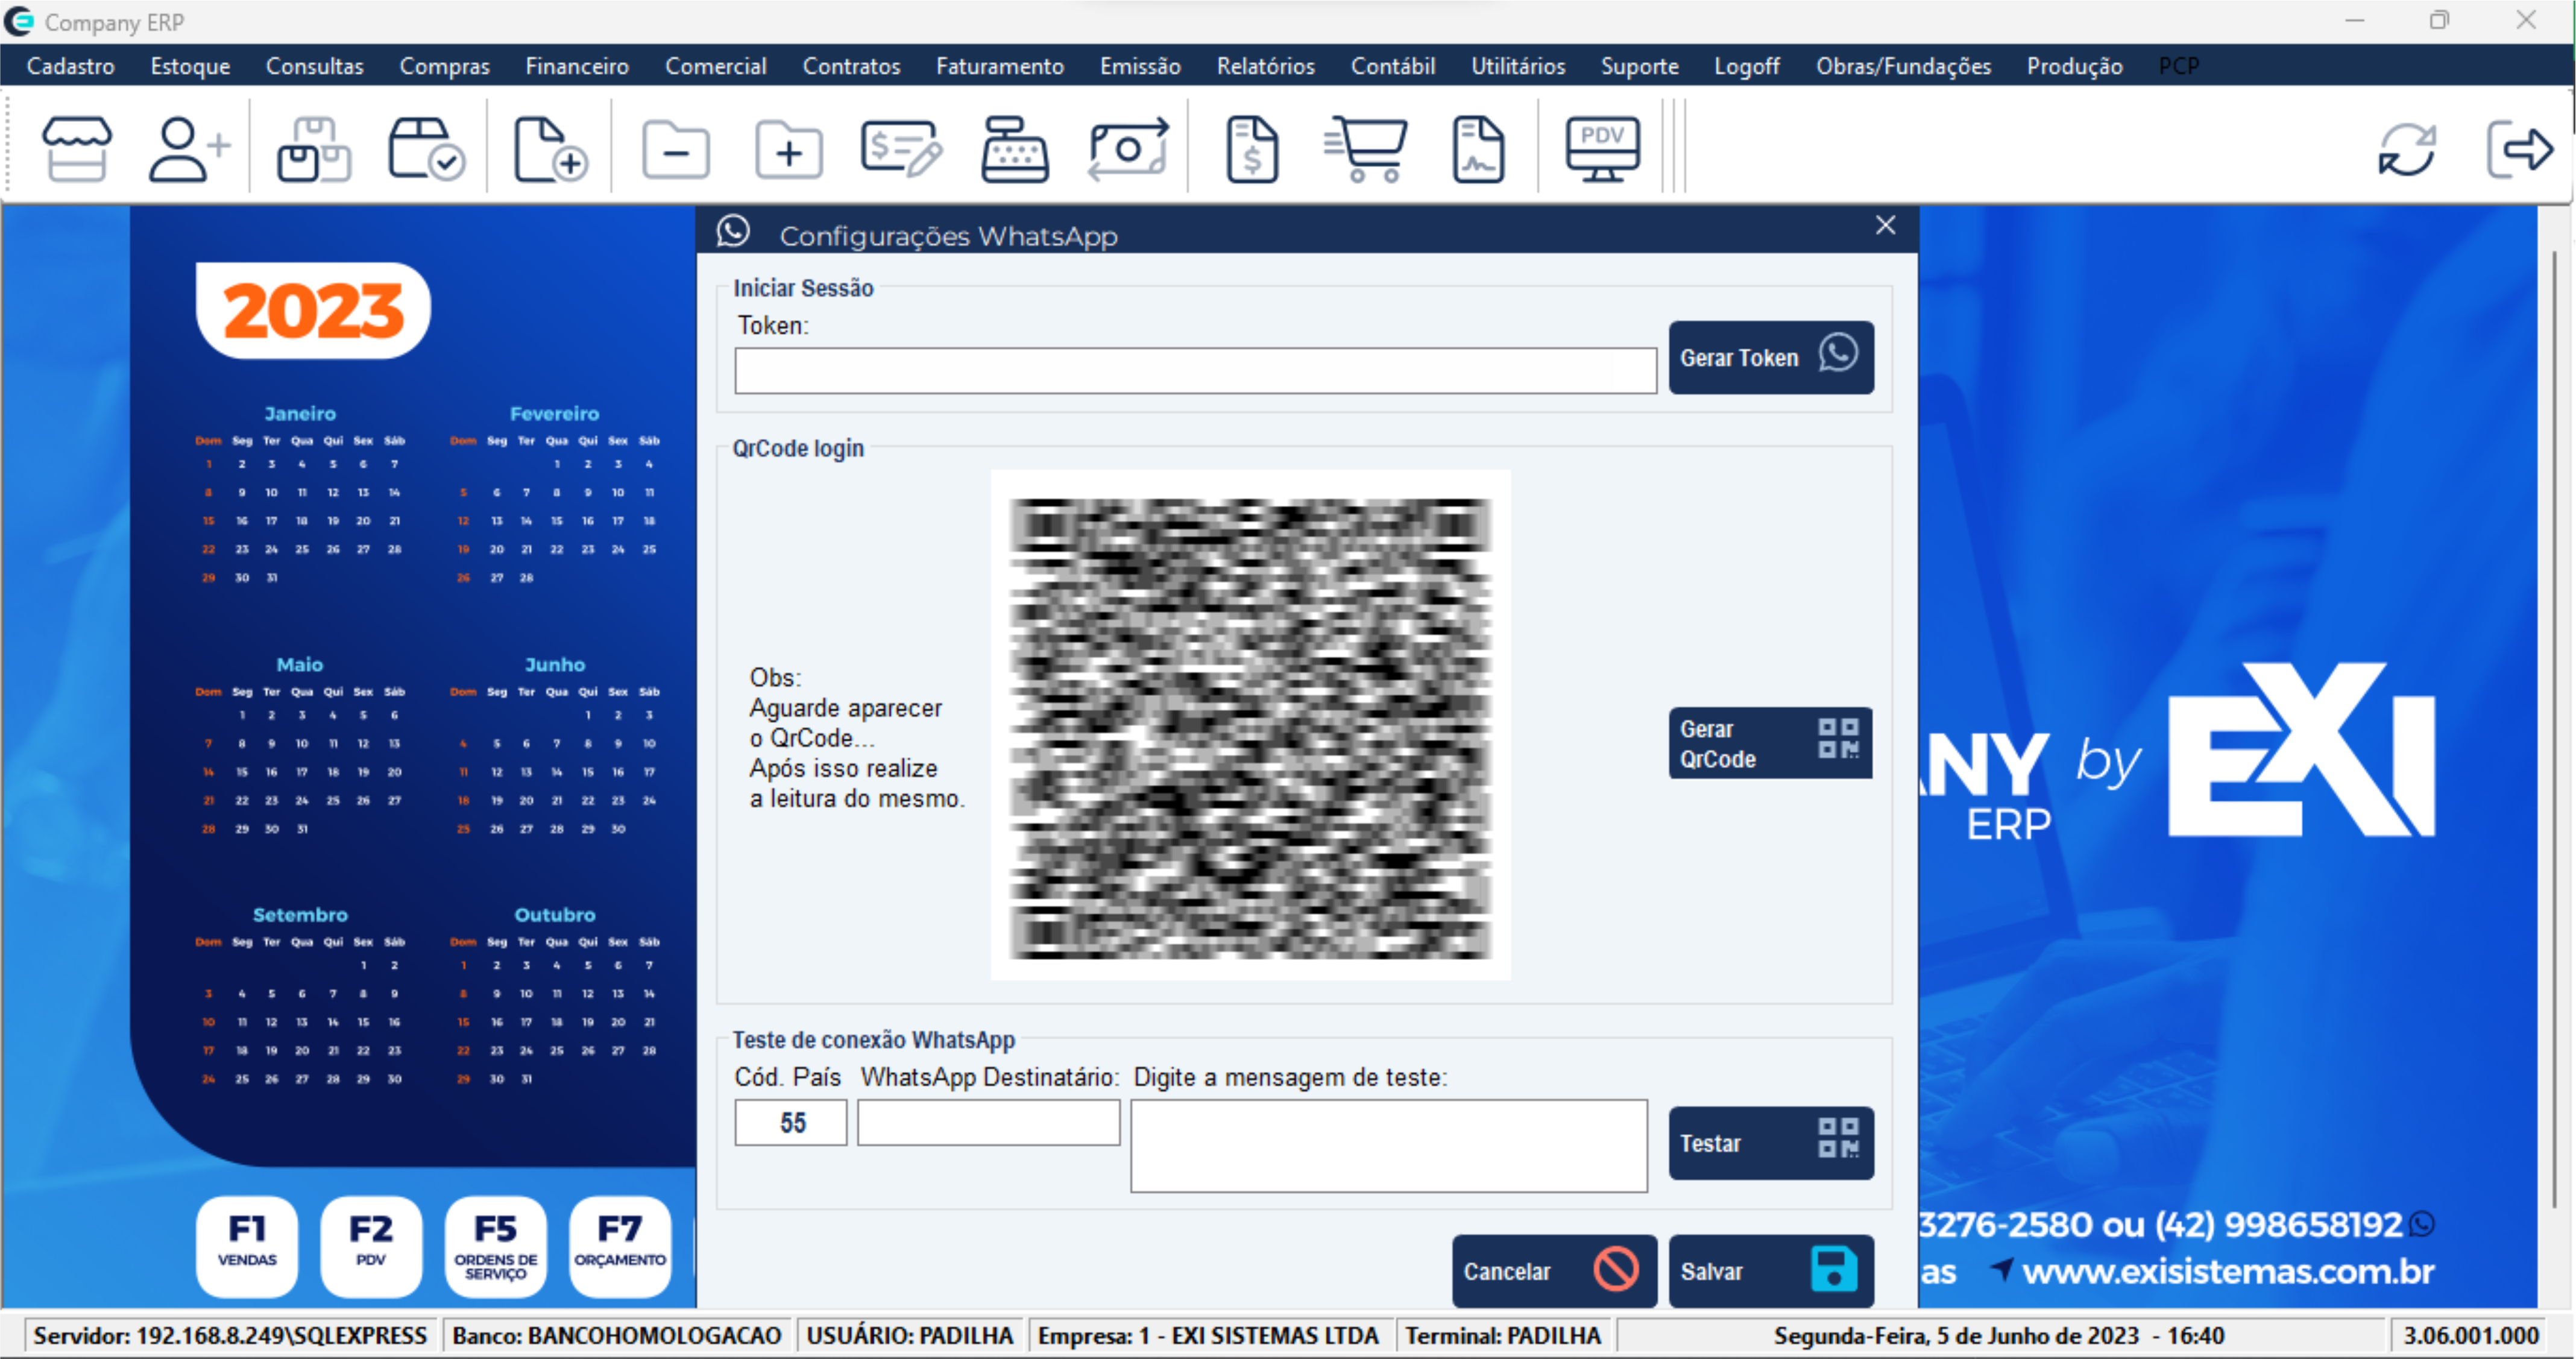
Task: Click the package with checkmark icon
Action: (426, 149)
